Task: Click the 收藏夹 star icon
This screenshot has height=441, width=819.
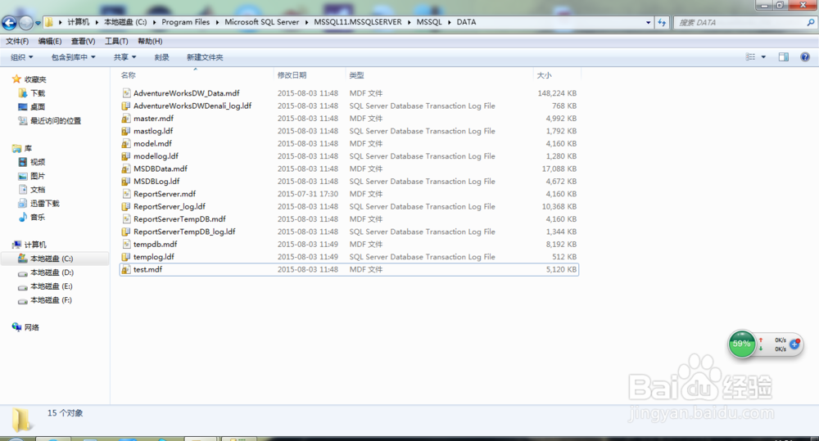Action: pos(16,79)
